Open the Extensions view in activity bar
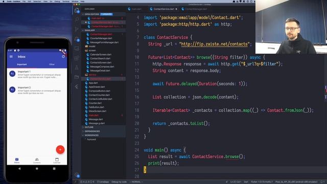 (77, 58)
